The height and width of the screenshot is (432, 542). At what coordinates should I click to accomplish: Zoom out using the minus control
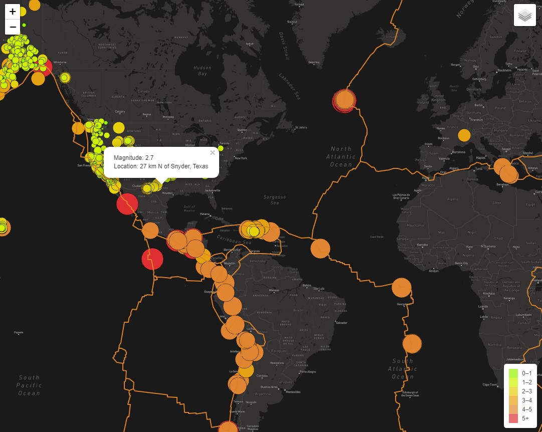point(12,27)
